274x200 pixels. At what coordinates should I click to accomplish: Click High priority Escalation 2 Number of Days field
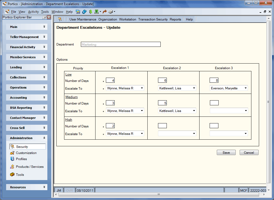click(162, 126)
